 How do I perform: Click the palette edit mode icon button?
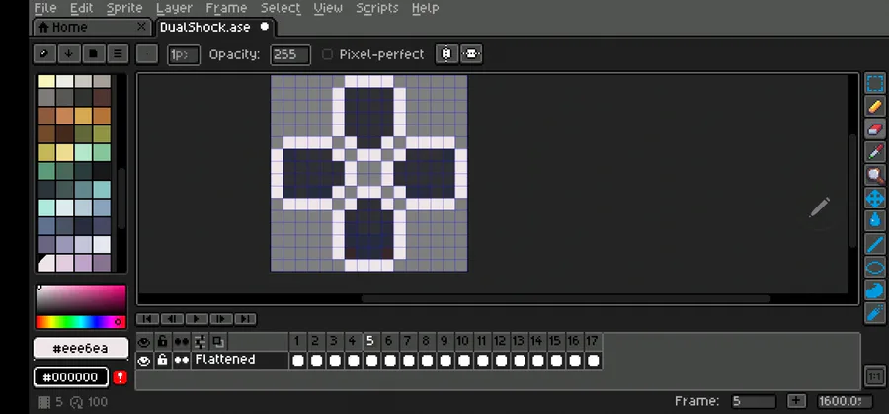pyautogui.click(x=44, y=54)
